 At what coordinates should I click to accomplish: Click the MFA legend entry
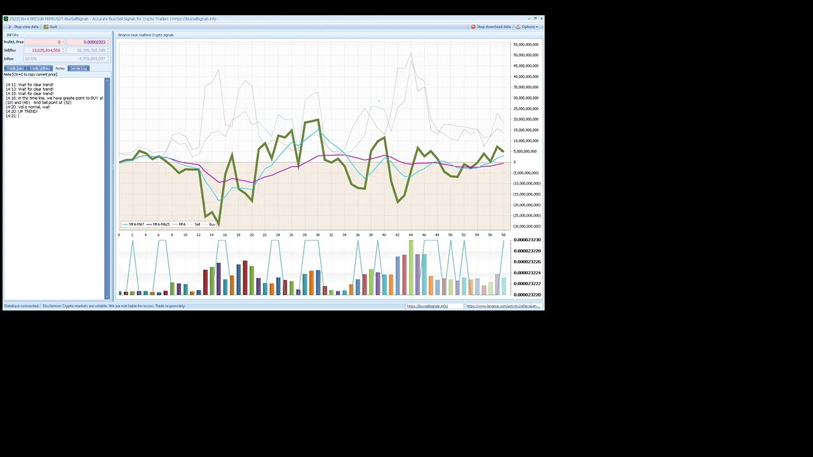pyautogui.click(x=178, y=224)
